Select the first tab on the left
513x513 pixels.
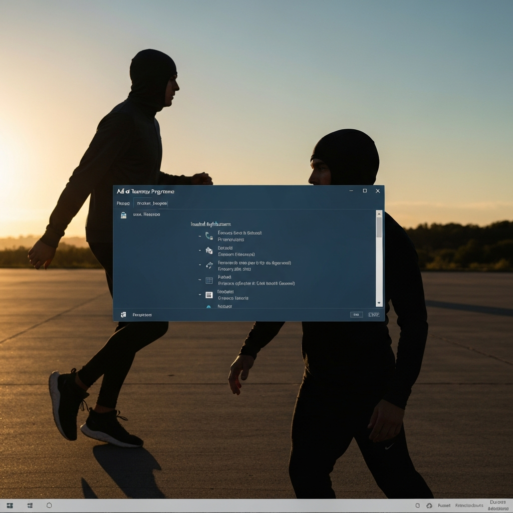coord(123,203)
